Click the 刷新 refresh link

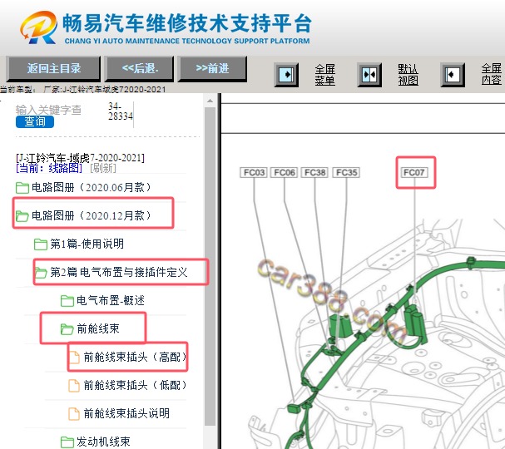click(103, 168)
